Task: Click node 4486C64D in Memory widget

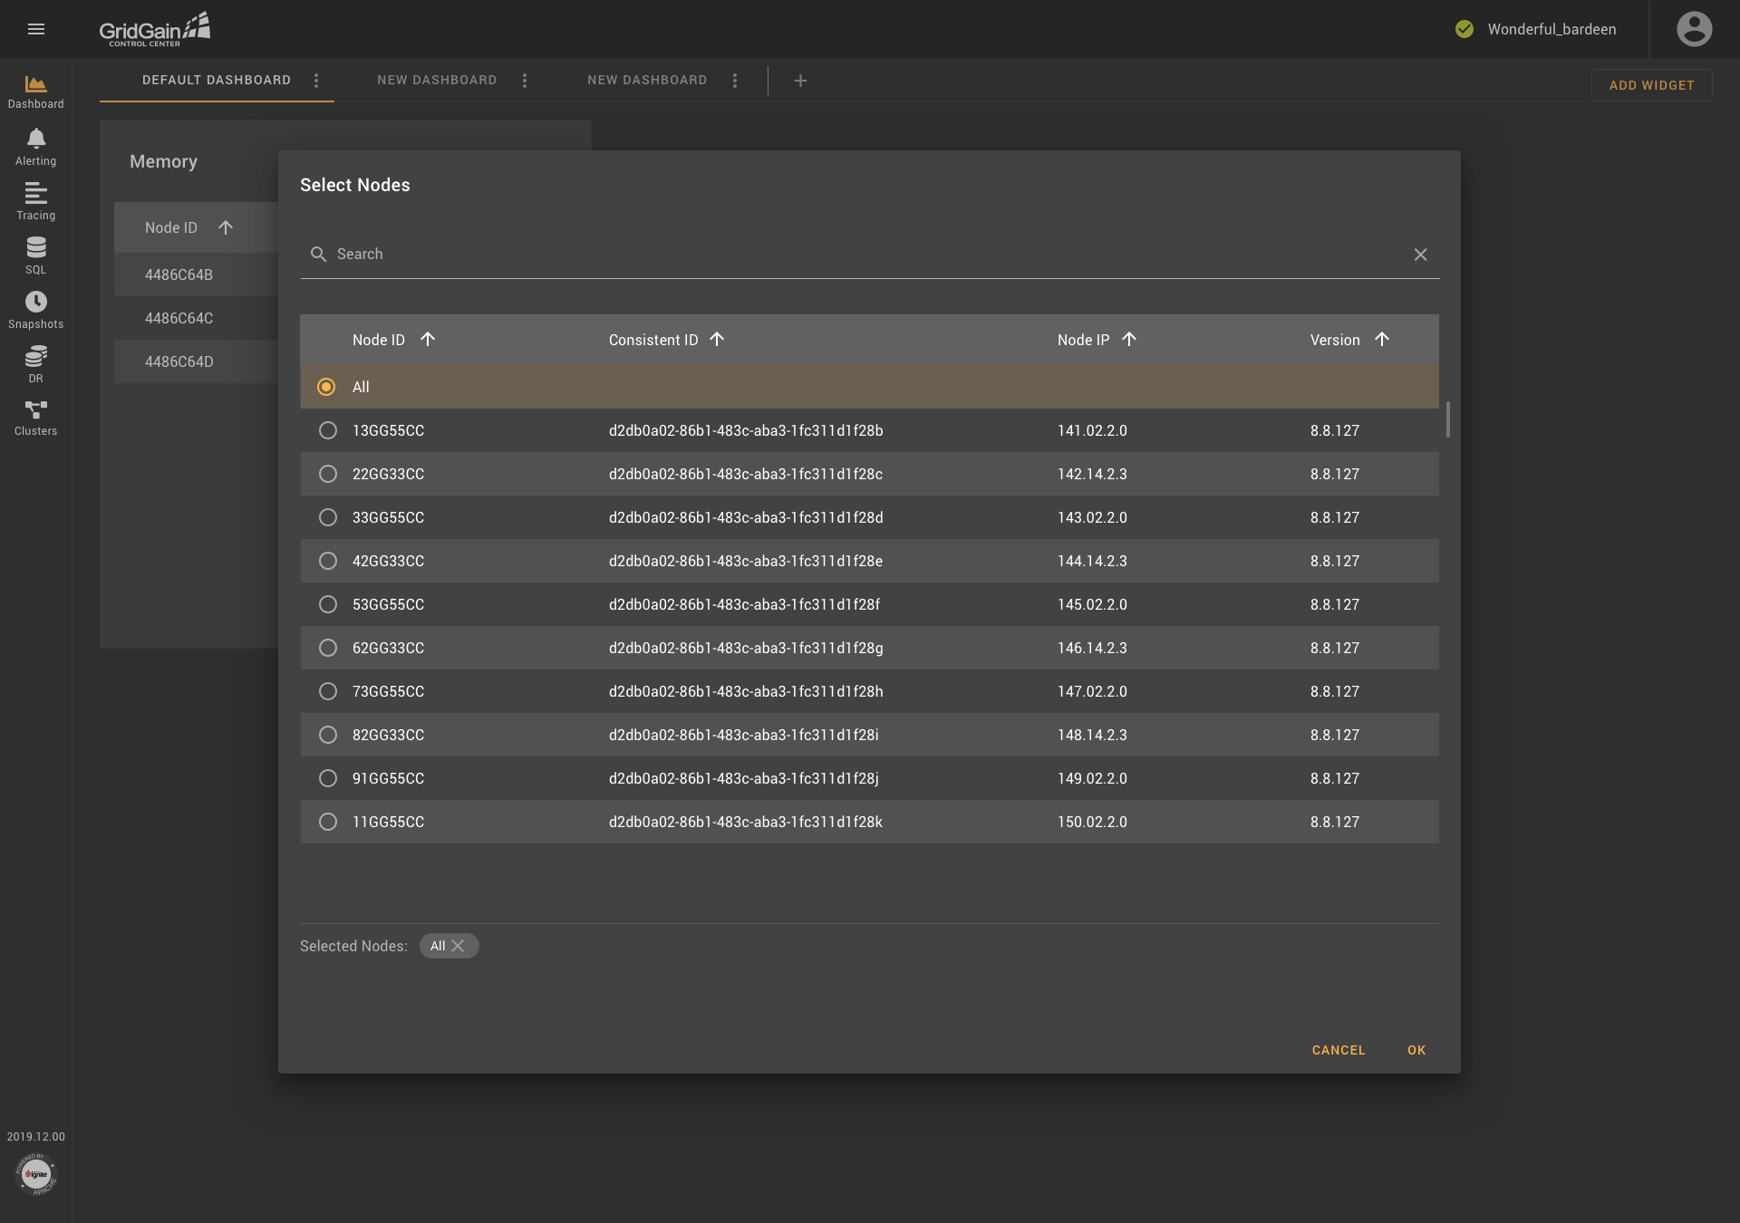Action: click(x=179, y=361)
